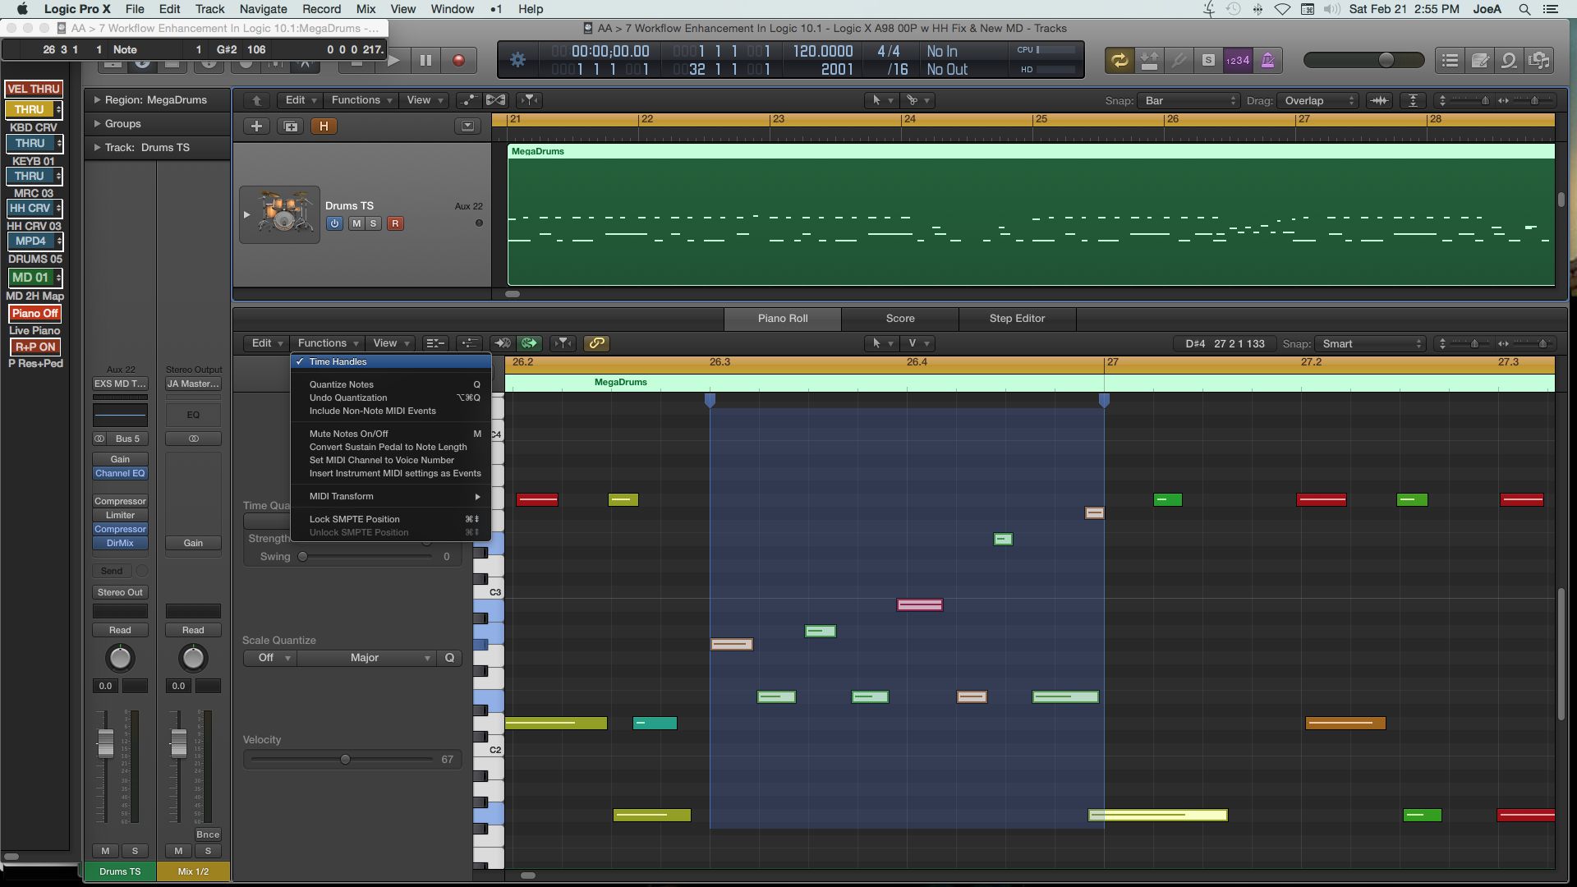Toggle the 1234 Count-in button
The height and width of the screenshot is (887, 1577).
tap(1238, 60)
